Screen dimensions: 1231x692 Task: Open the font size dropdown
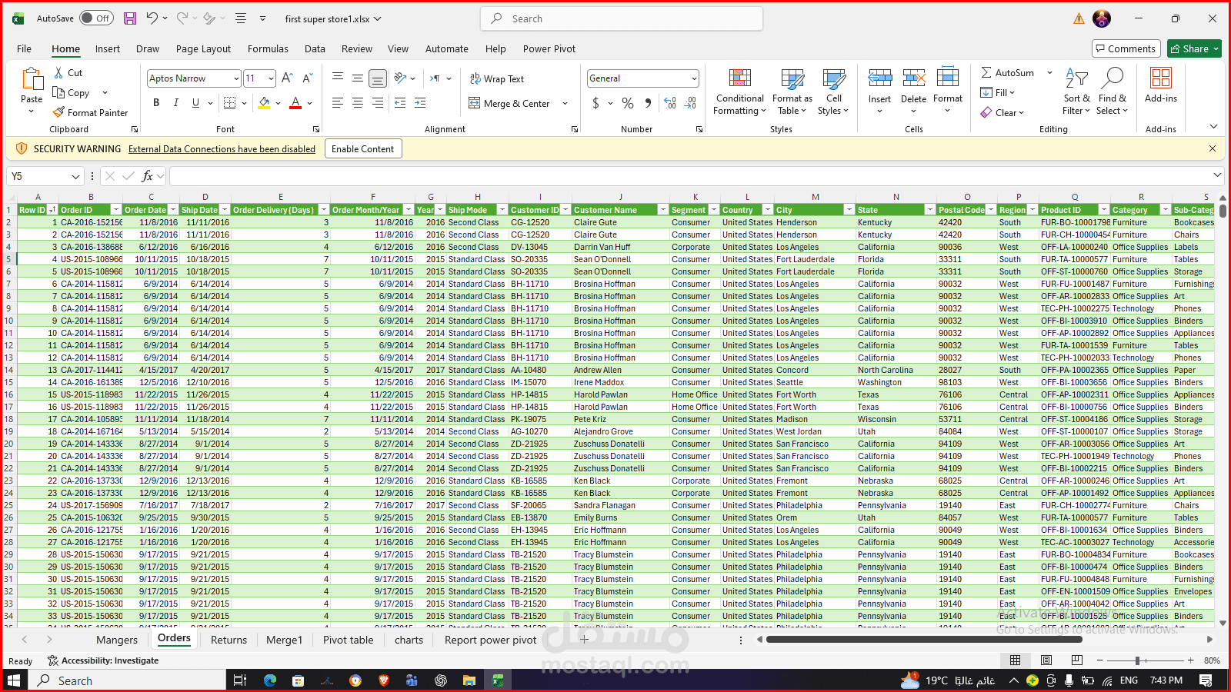pyautogui.click(x=271, y=78)
